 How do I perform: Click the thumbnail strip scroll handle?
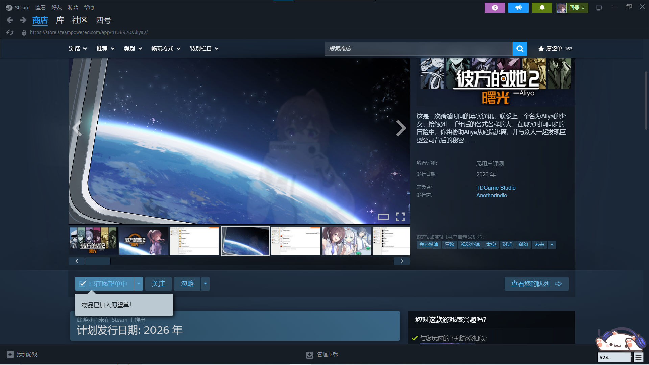[x=97, y=261]
